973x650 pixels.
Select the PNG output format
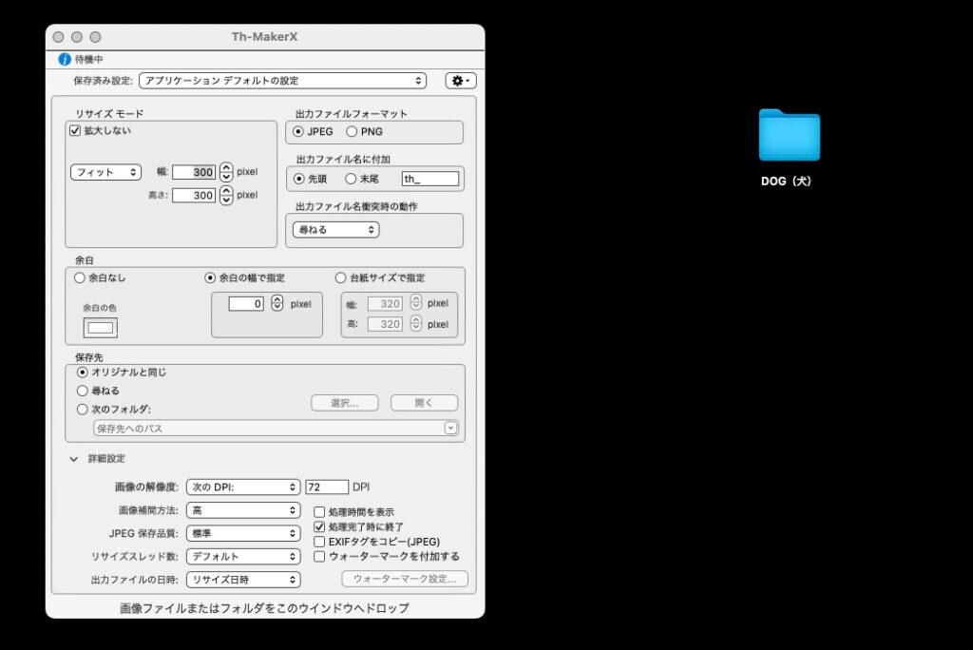[353, 132]
